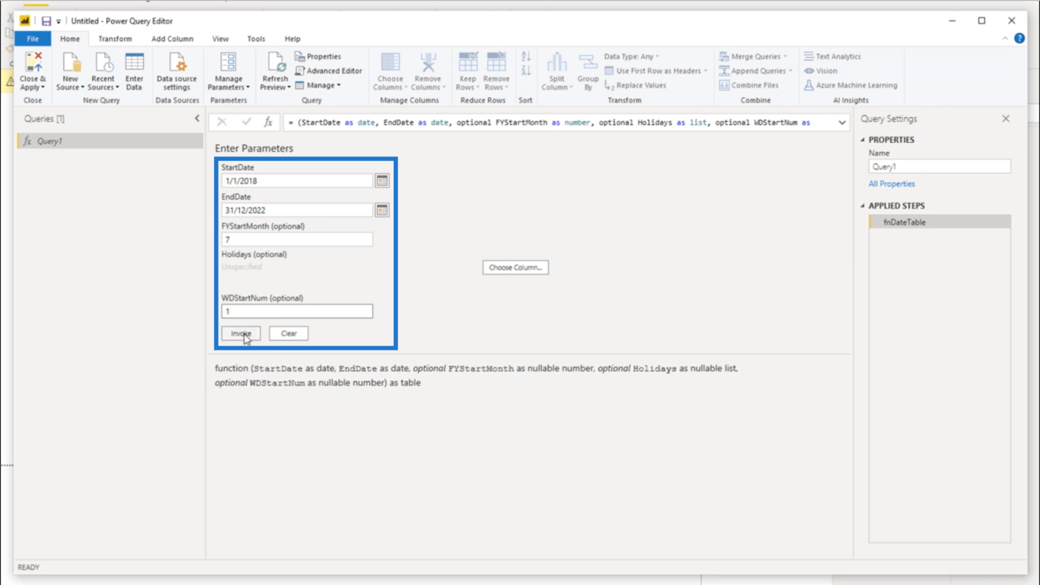Open EndDate calendar picker
1040x585 pixels.
(382, 210)
